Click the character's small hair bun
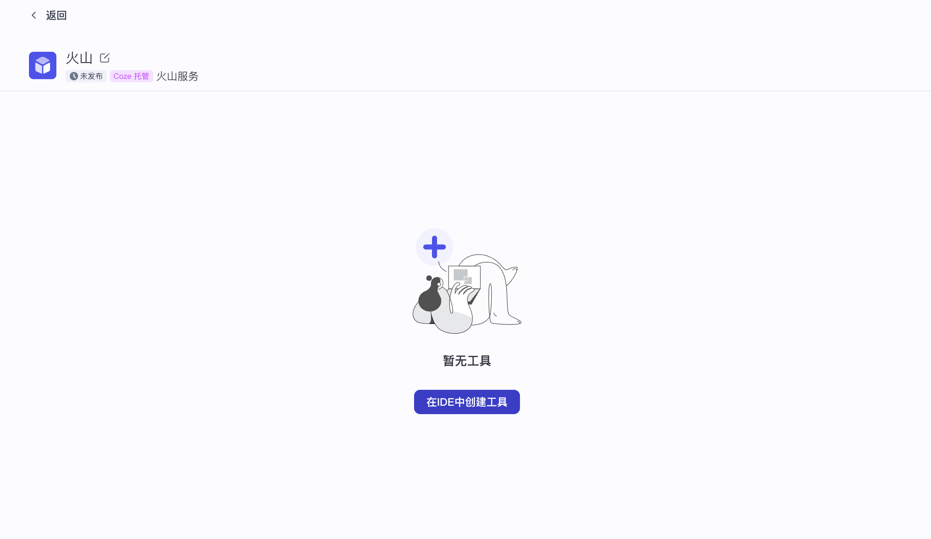Image resolution: width=931 pixels, height=539 pixels. [x=429, y=278]
